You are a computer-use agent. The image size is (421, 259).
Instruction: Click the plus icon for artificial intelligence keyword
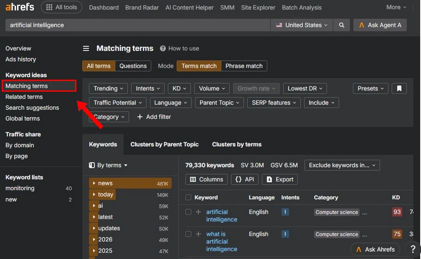pyautogui.click(x=198, y=212)
